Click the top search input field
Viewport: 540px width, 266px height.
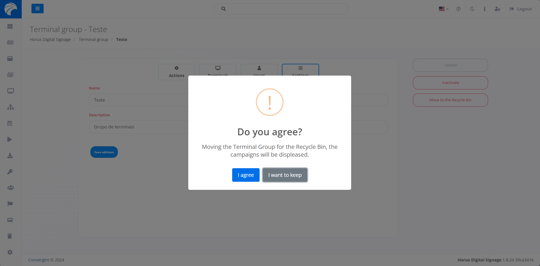click(x=281, y=9)
